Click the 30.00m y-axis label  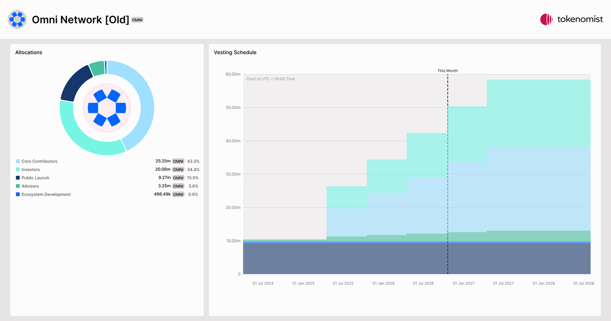point(233,174)
